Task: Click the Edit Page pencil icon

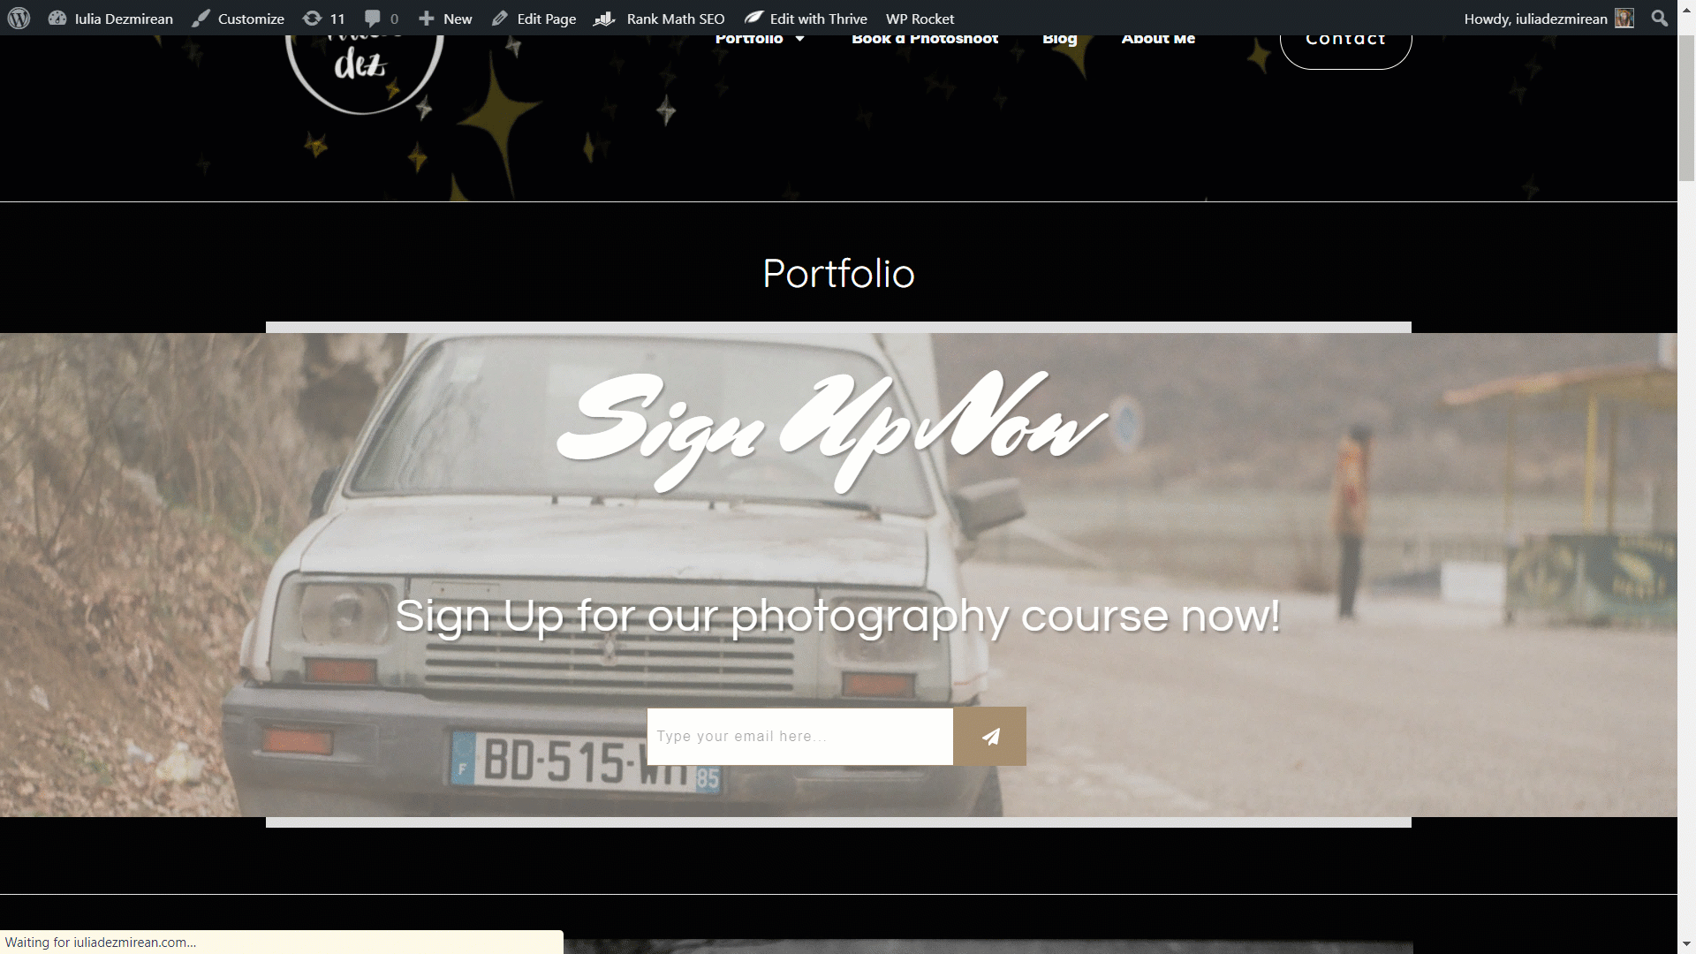Action: tap(500, 19)
